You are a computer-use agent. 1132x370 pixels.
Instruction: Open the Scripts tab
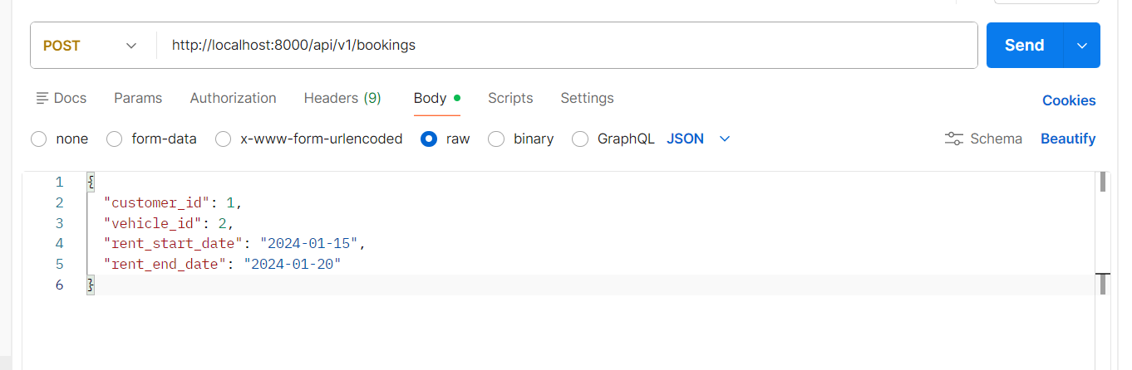[x=510, y=98]
